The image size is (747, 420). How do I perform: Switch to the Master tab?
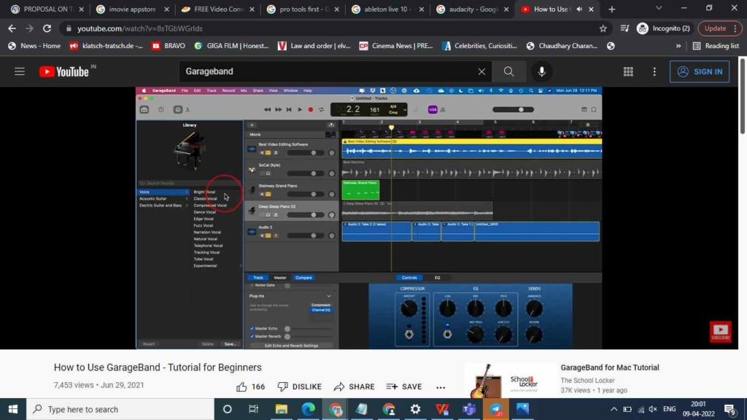coord(280,278)
